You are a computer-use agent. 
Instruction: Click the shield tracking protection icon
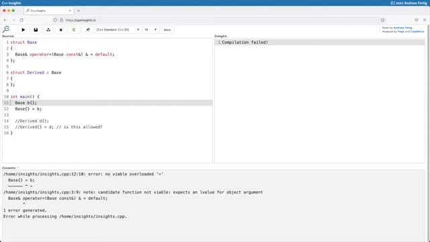[x=55, y=20]
